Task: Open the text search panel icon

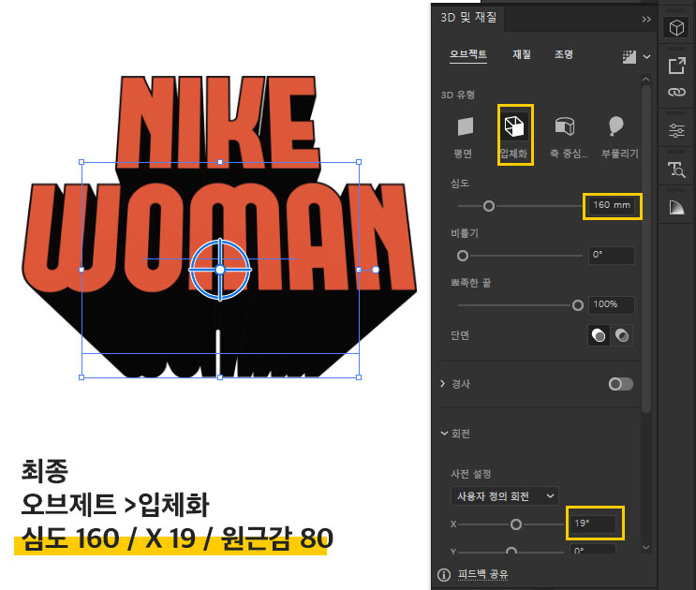Action: coord(676,169)
